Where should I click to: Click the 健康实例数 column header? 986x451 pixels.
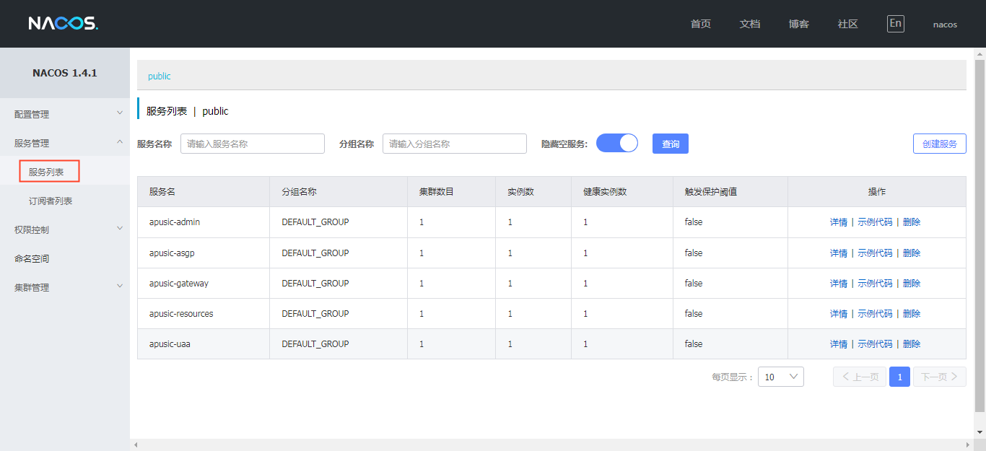tap(622, 192)
